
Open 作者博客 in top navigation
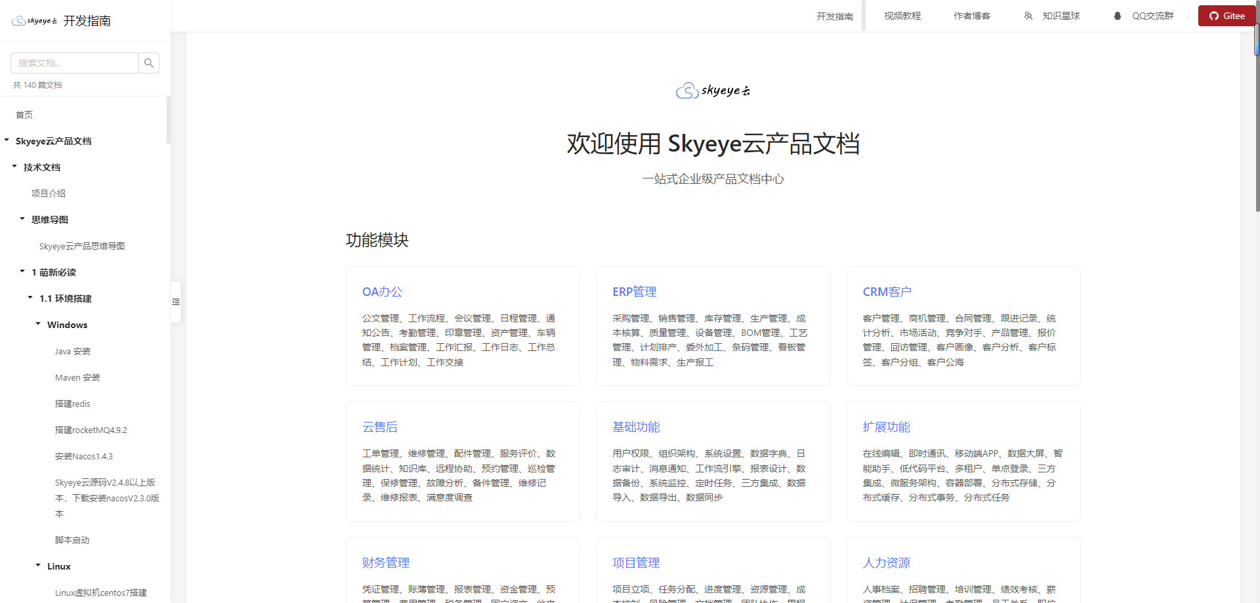[972, 16]
